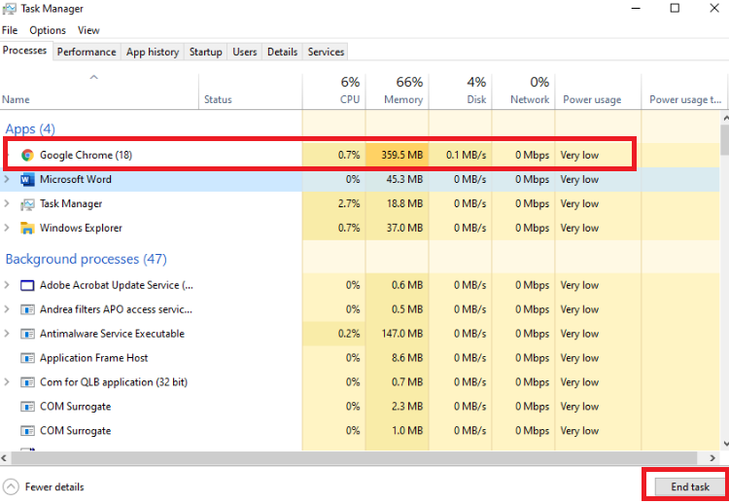Click the 37.0 MB memory value for Explorer
The image size is (729, 504).
coord(404,228)
